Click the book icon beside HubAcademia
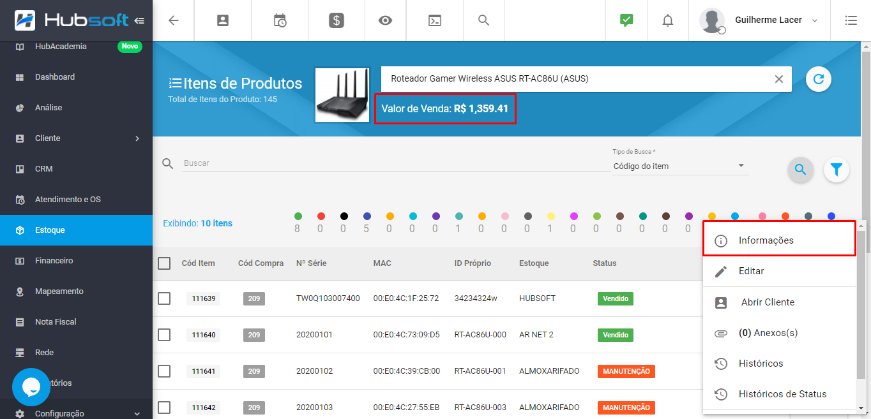871x419 pixels. 20,47
